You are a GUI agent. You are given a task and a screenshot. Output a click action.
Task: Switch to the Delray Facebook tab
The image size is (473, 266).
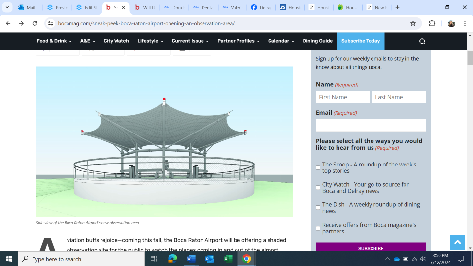click(261, 7)
